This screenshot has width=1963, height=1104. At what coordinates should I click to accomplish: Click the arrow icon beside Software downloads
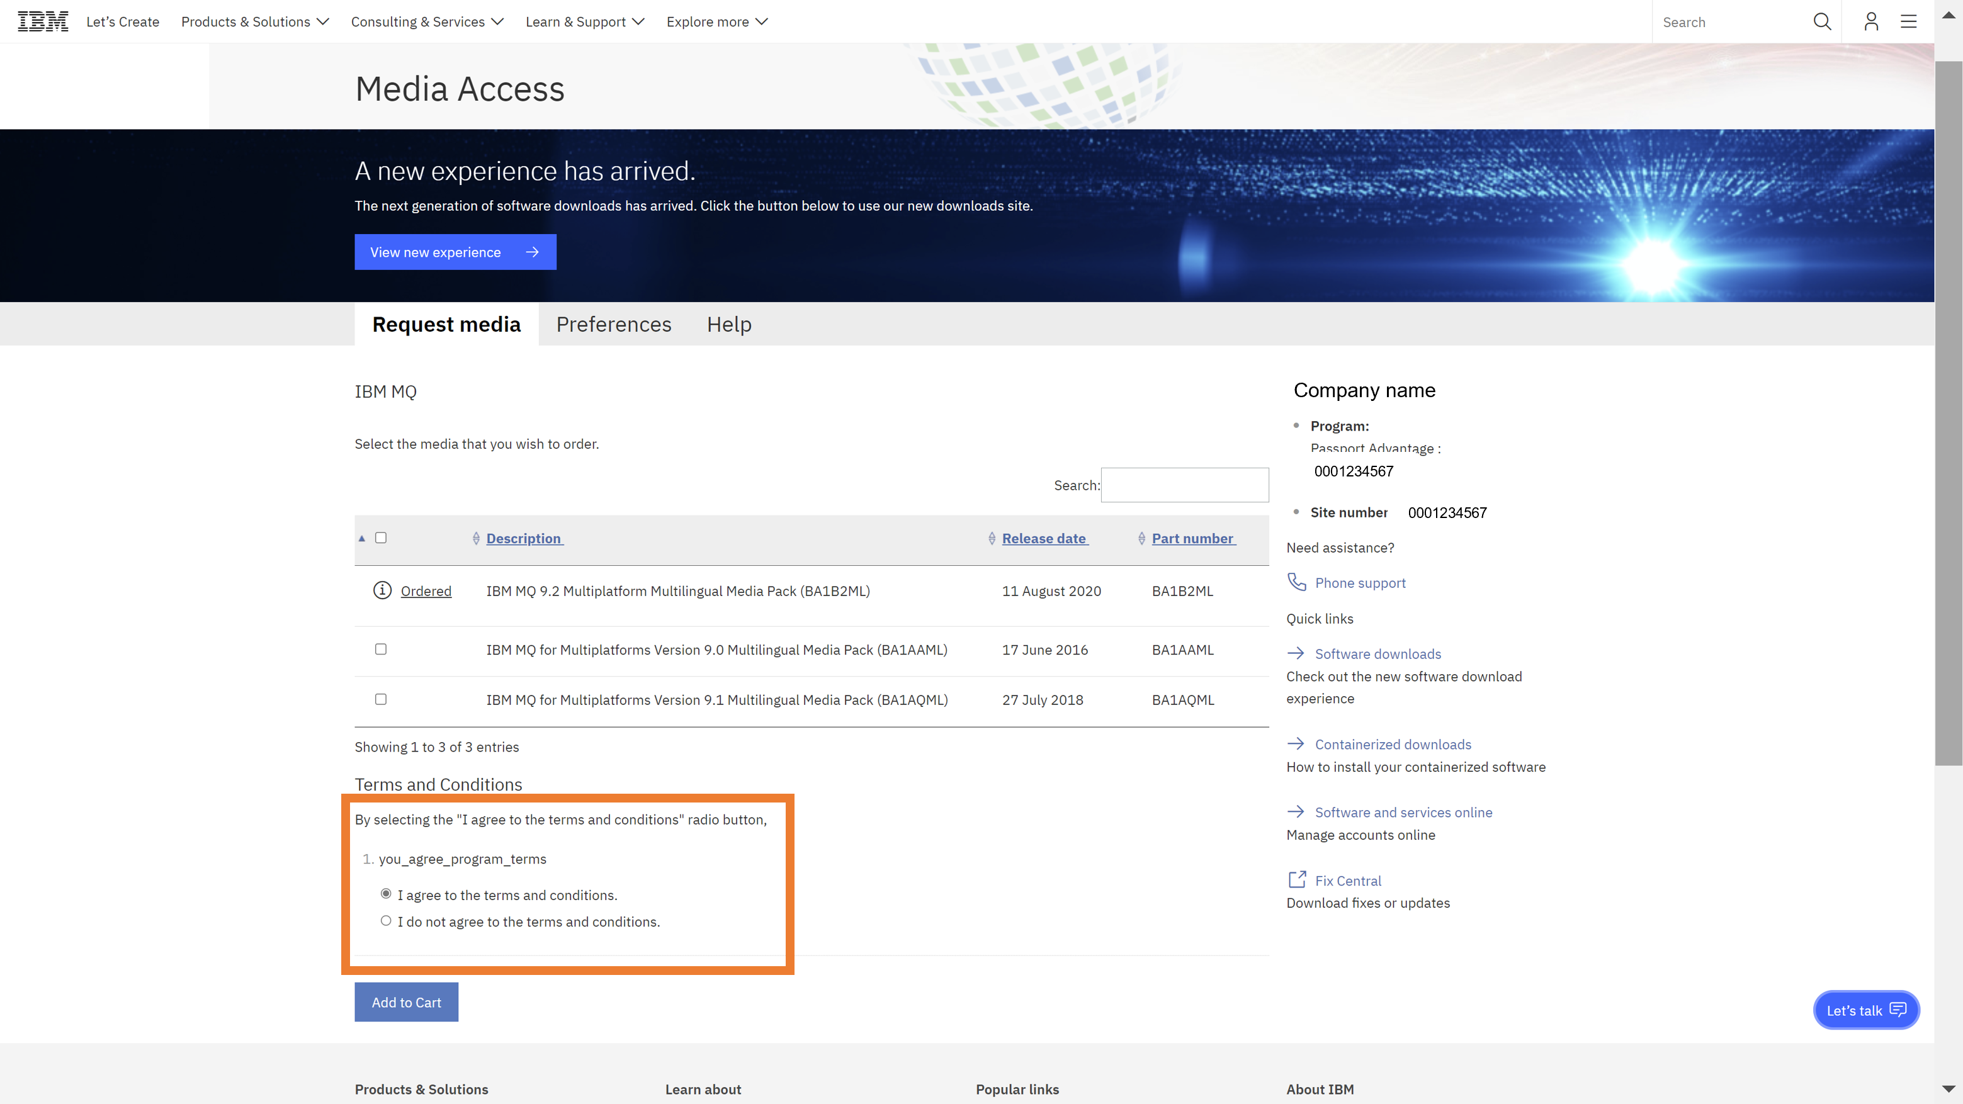tap(1296, 653)
